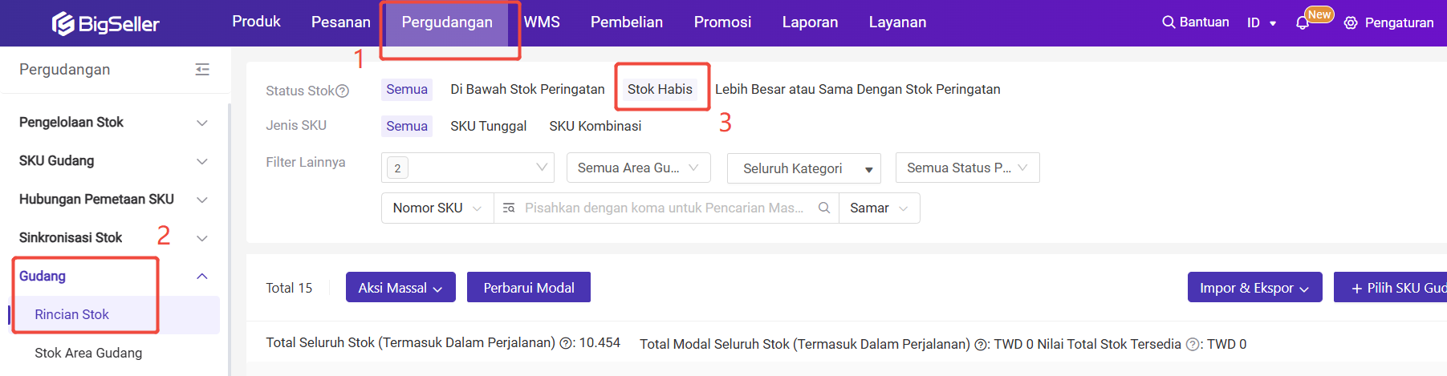Open the warehouse dropdown showing 2
The width and height of the screenshot is (1447, 376).
[468, 168]
